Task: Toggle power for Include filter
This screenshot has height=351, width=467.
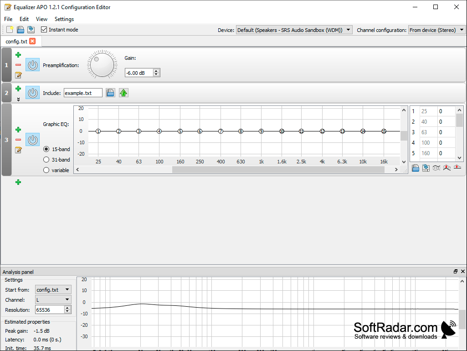Action: 32,93
